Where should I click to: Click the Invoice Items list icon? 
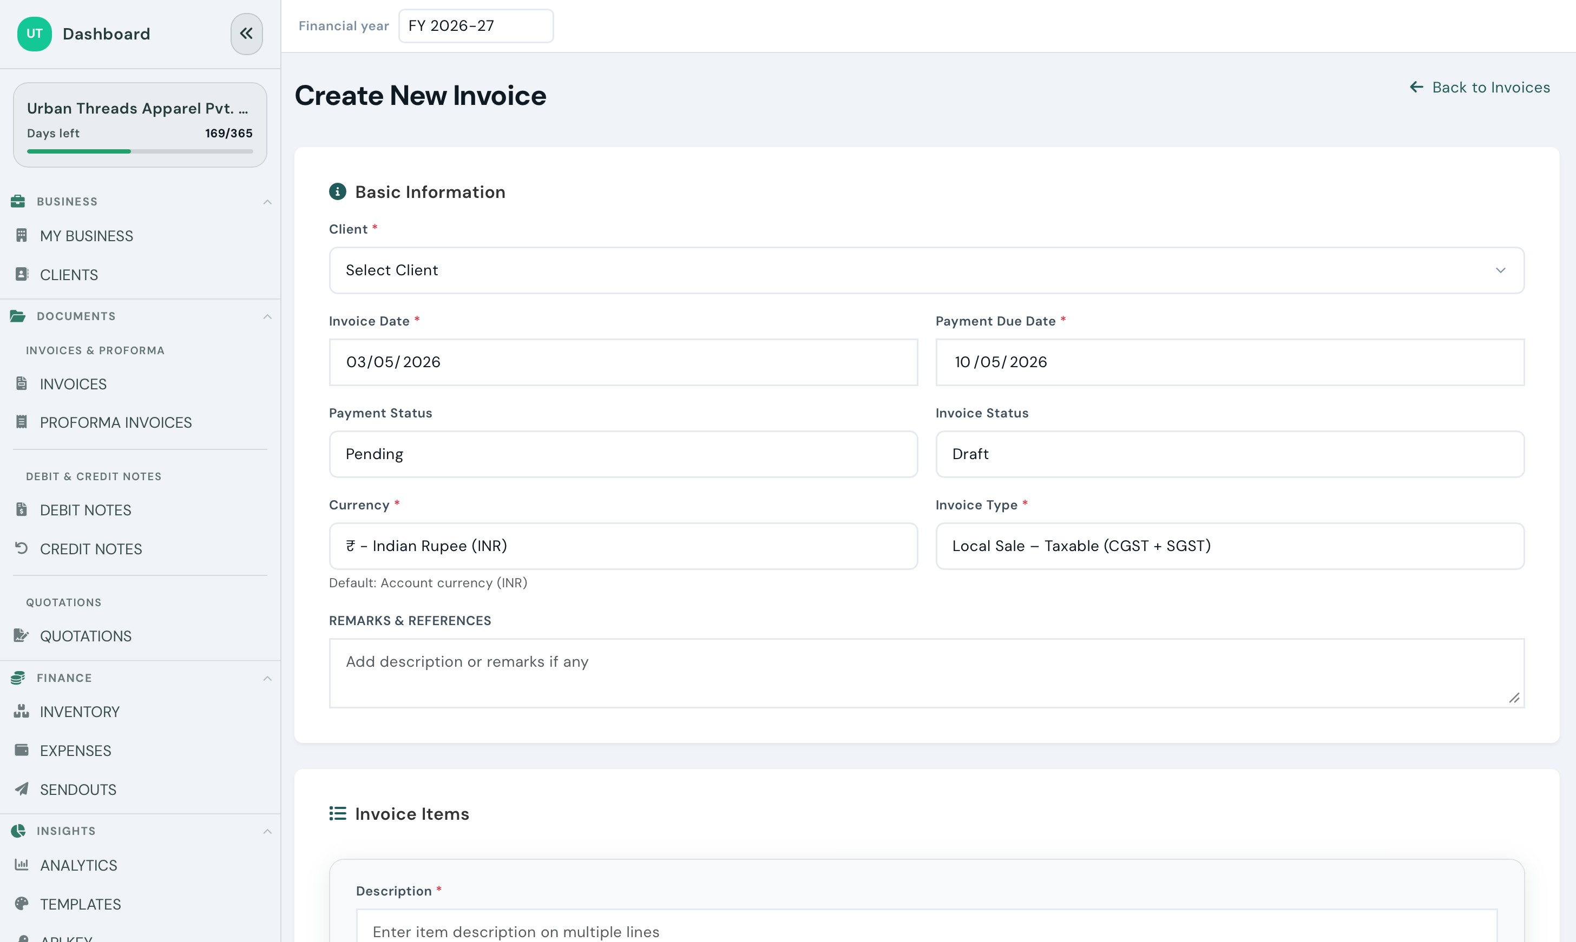point(337,813)
